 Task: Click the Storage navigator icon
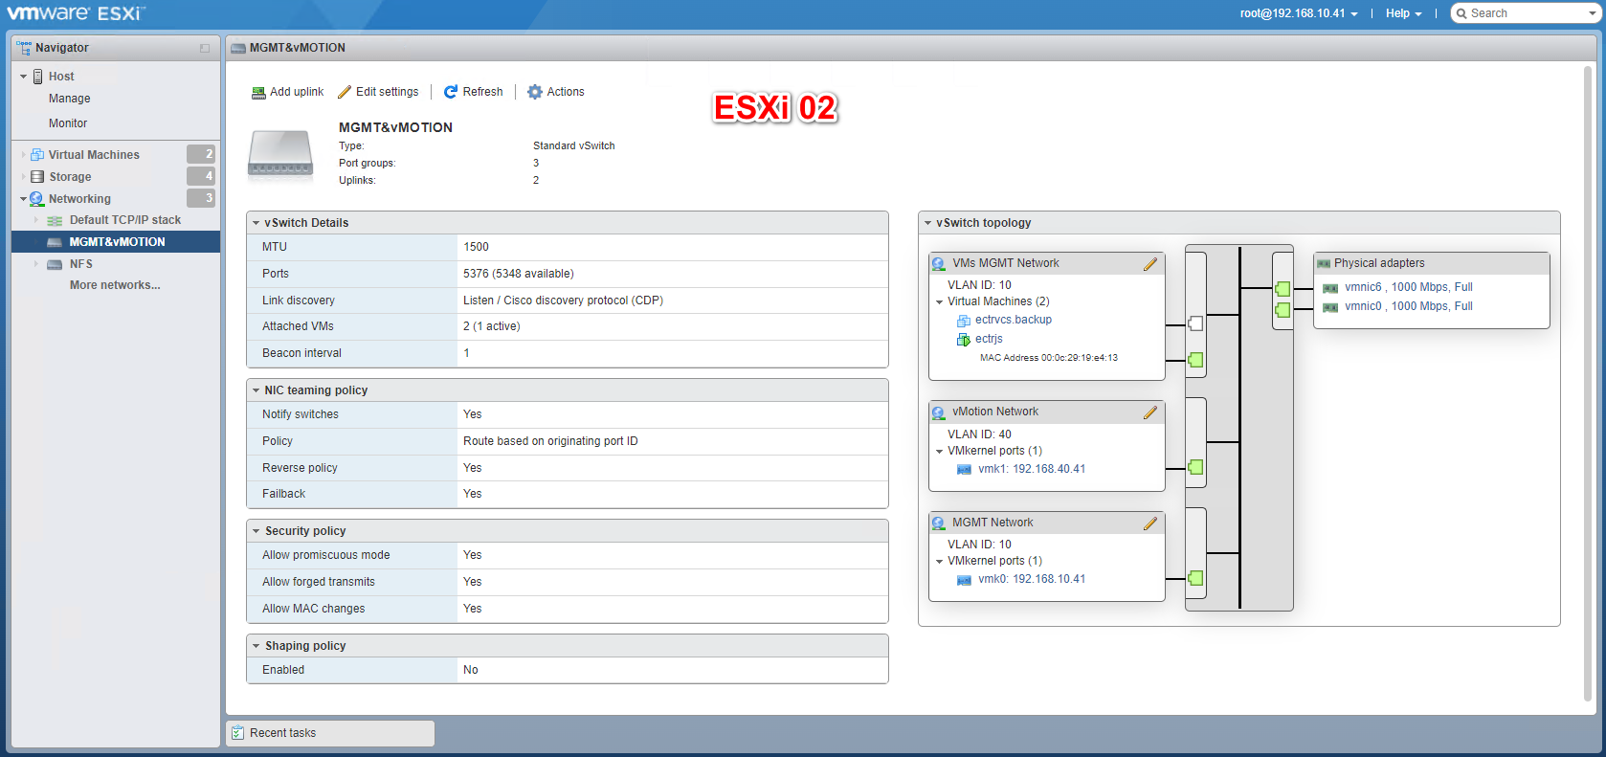click(37, 177)
